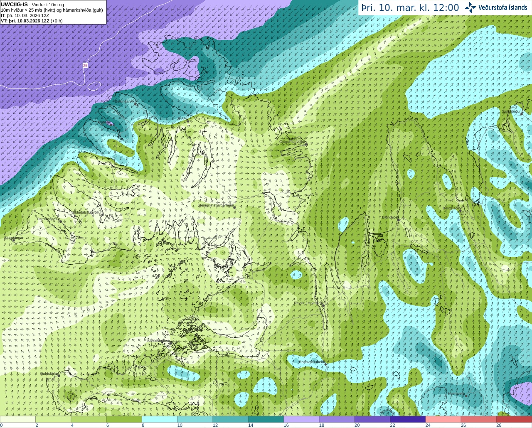Viewport: 532px width, 428px height.
Task: Select the dark red swatch above 28
Action: 514,419
